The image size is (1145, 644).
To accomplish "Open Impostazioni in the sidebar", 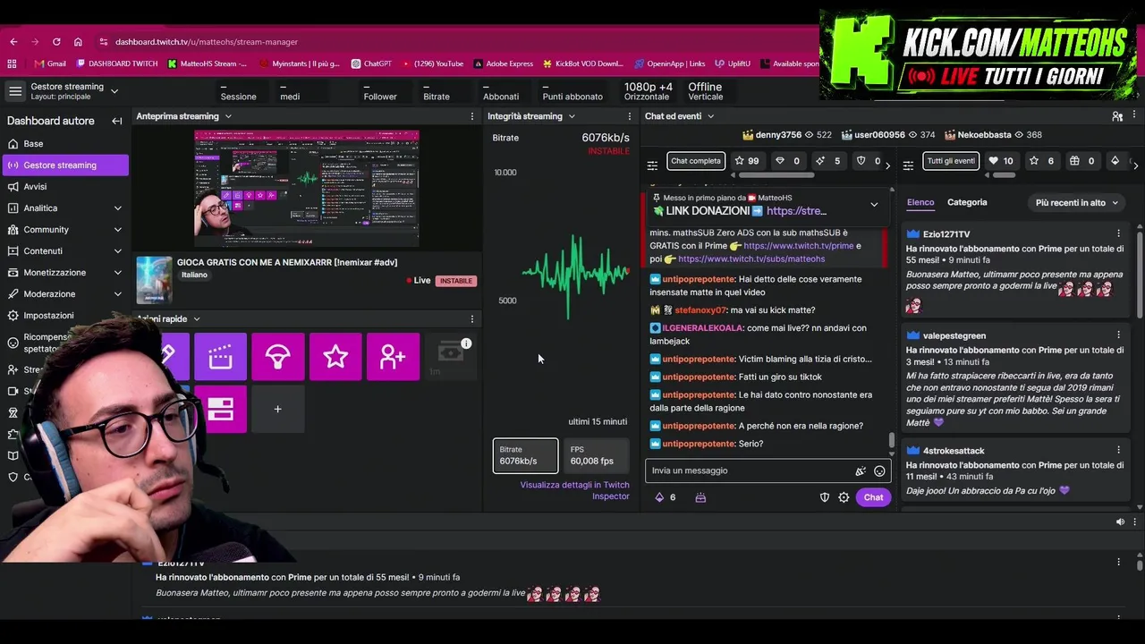I will click(64, 316).
